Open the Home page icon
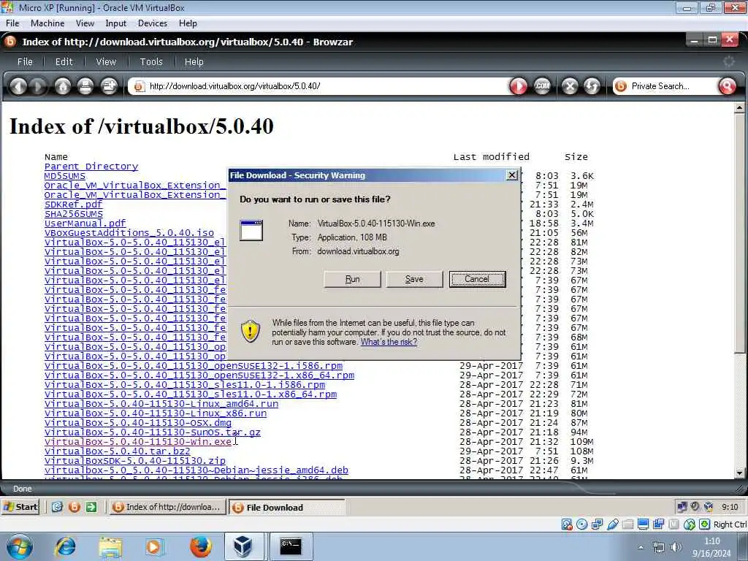This screenshot has width=748, height=561. [62, 86]
